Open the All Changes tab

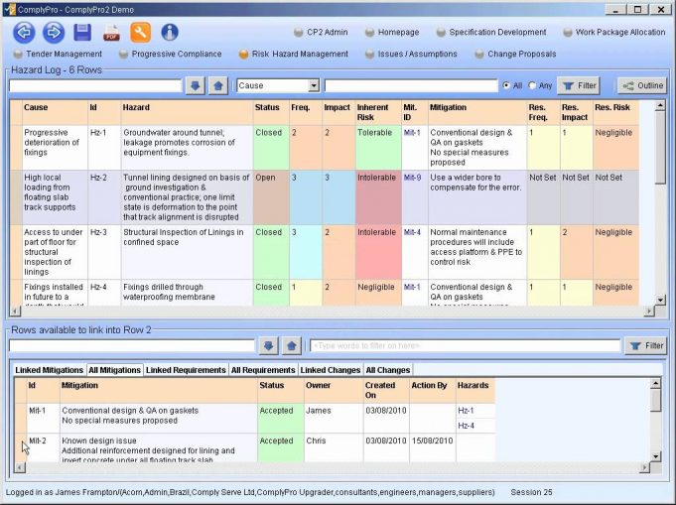tap(387, 370)
